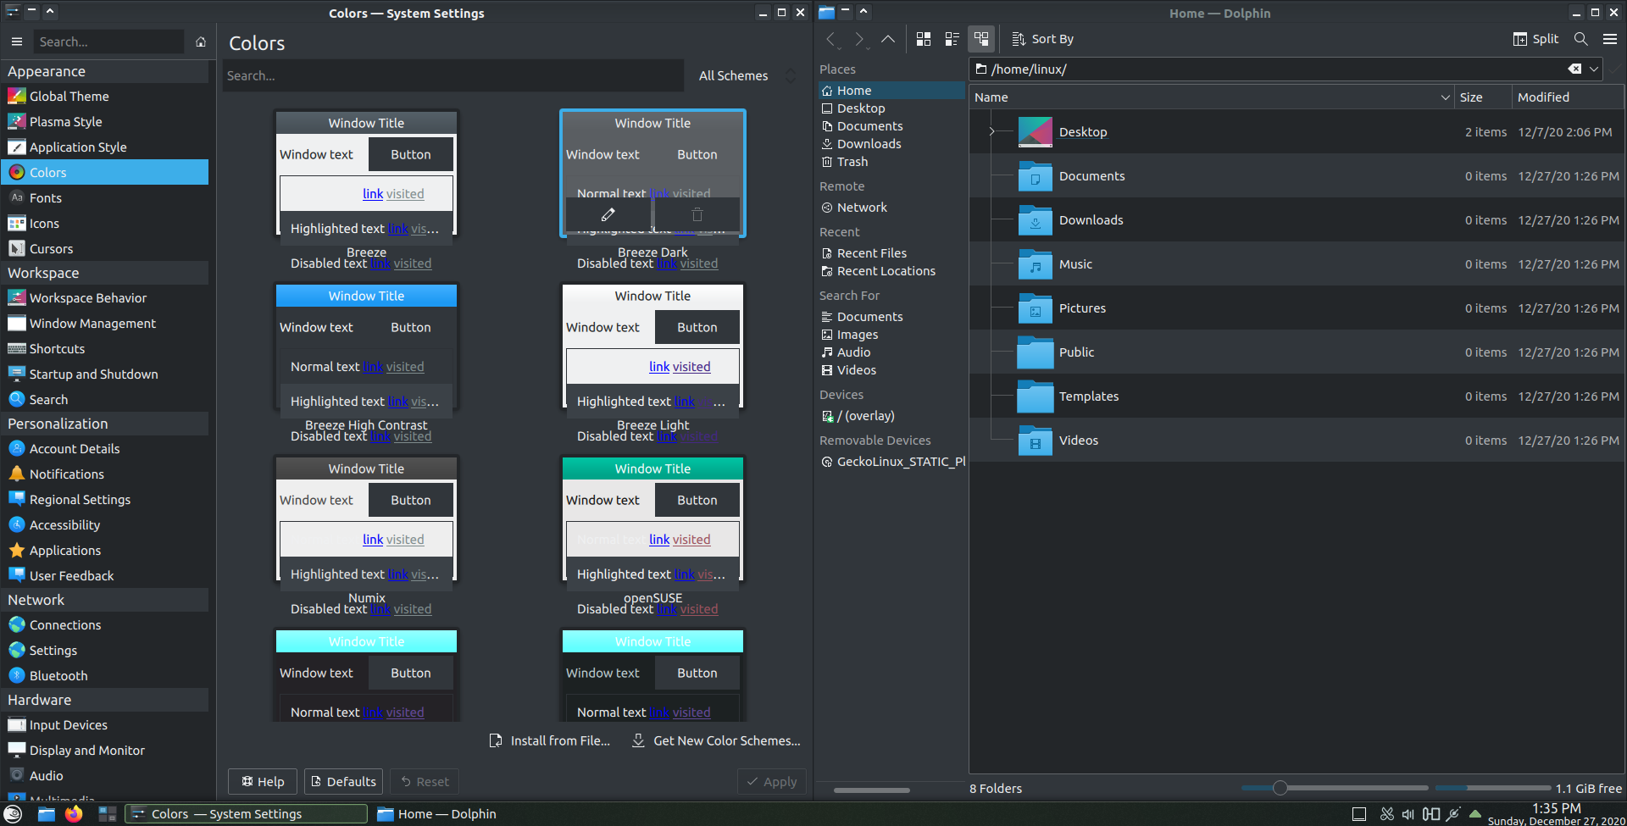Image resolution: width=1627 pixels, height=826 pixels.
Task: Click Dolphin forward navigation arrow
Action: tap(859, 39)
